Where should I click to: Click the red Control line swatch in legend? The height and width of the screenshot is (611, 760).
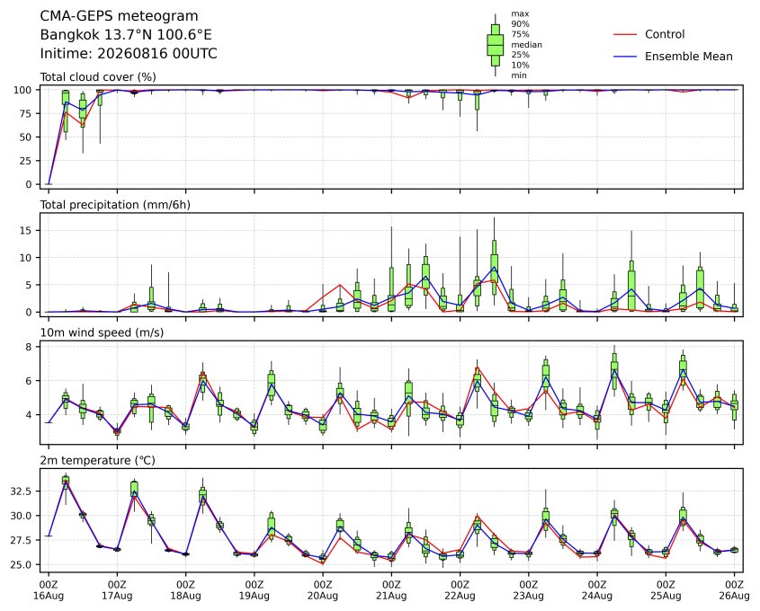[x=625, y=34]
